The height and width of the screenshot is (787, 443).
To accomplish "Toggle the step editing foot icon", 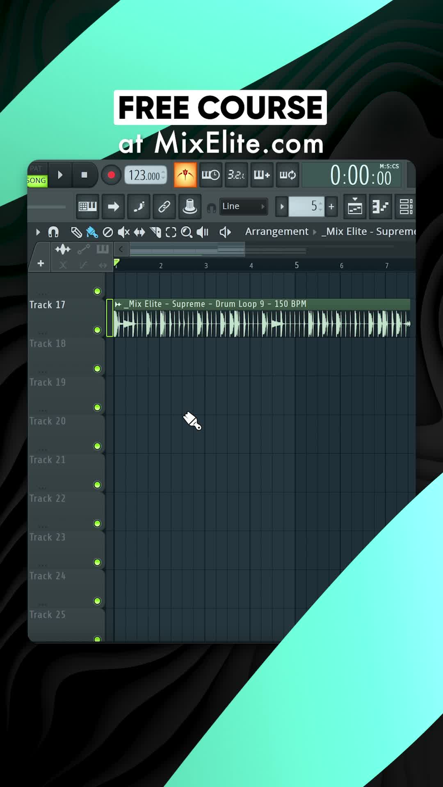I will [139, 206].
